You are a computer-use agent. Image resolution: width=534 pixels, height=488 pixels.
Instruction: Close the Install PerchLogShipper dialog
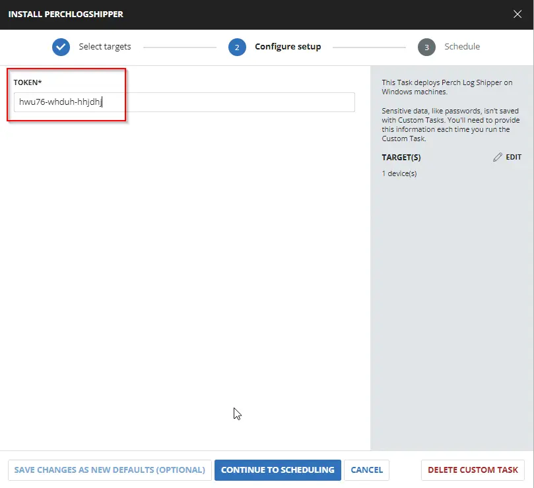(517, 14)
